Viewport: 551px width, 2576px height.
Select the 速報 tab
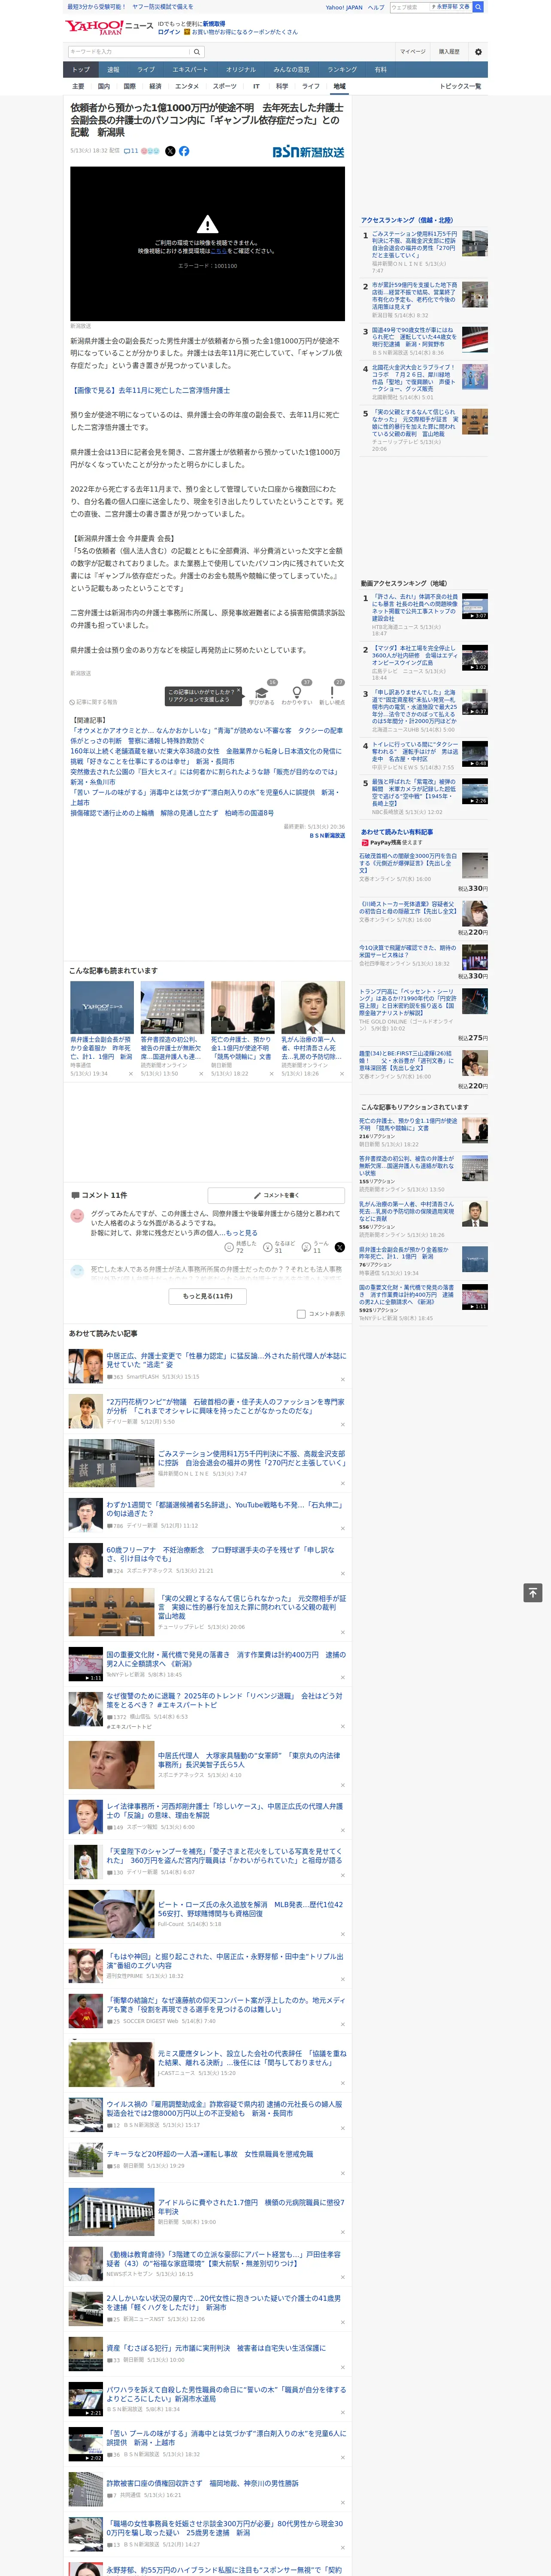coord(113,69)
